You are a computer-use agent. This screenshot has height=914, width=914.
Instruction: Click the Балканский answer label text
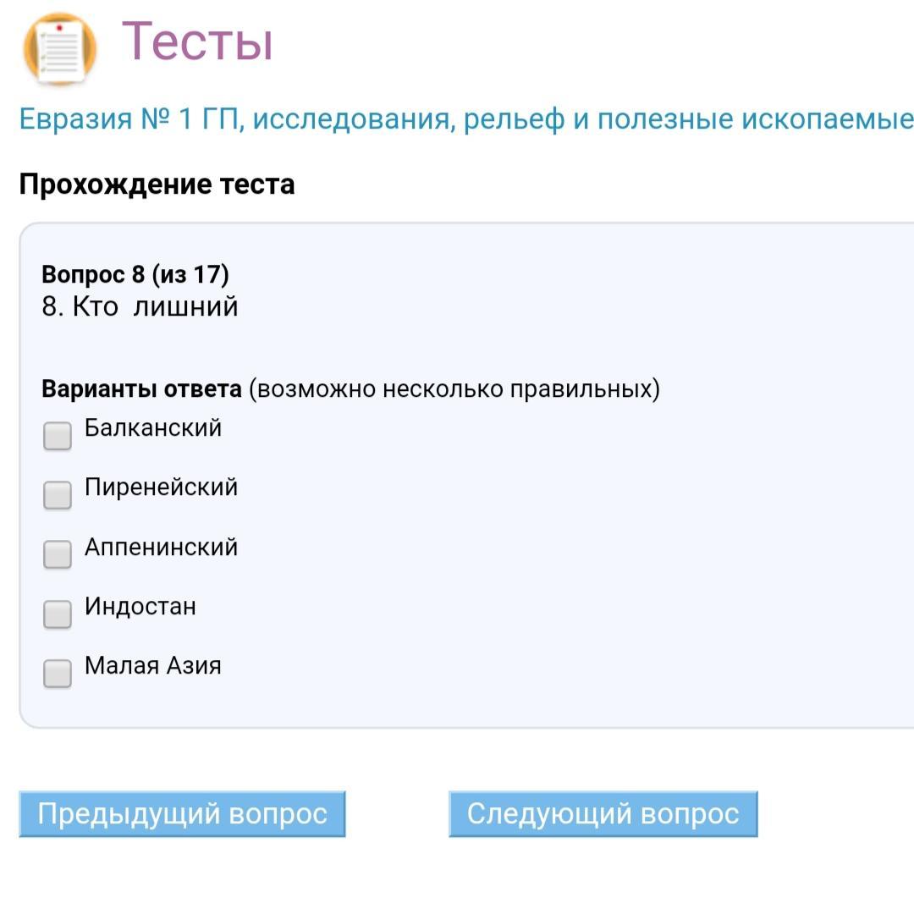coord(153,428)
